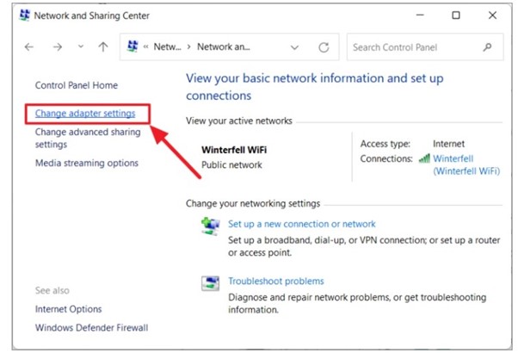Open the recent locations dropdown
Image resolution: width=518 pixels, height=353 pixels.
[80, 47]
